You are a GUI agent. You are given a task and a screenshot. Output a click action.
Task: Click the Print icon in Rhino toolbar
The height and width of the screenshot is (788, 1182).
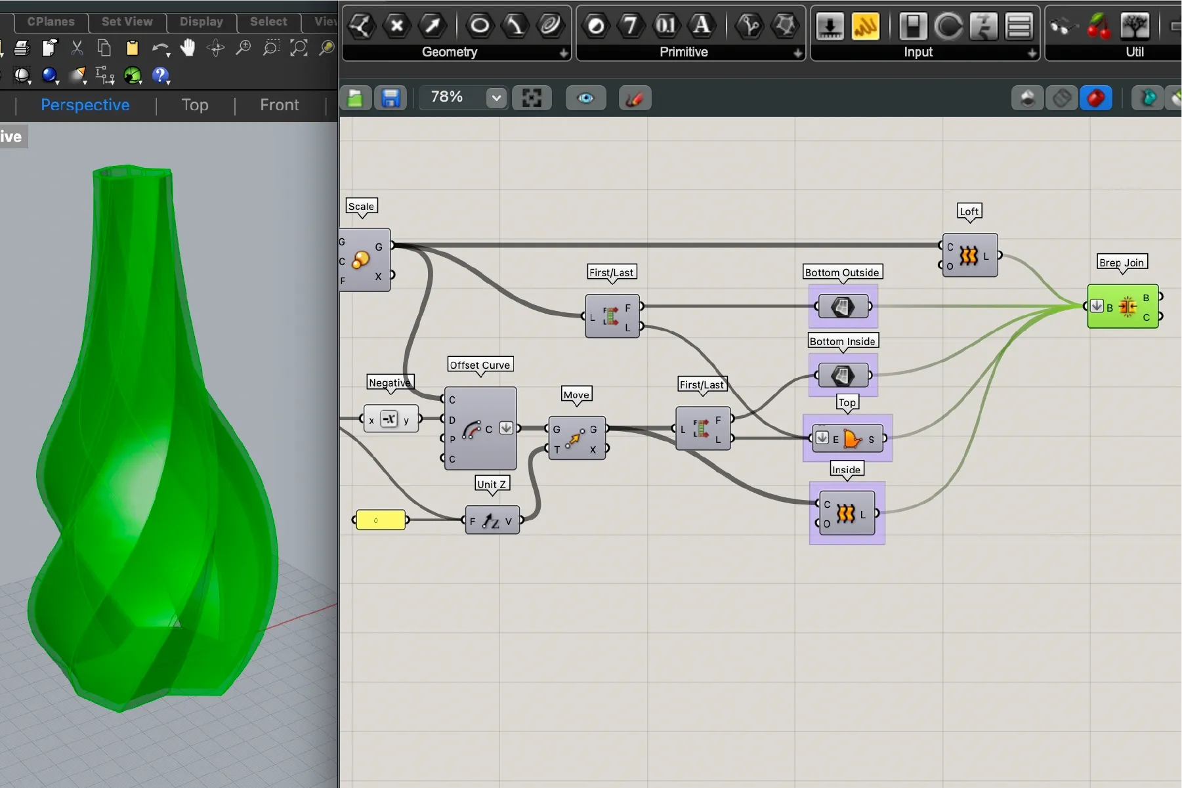click(x=22, y=48)
